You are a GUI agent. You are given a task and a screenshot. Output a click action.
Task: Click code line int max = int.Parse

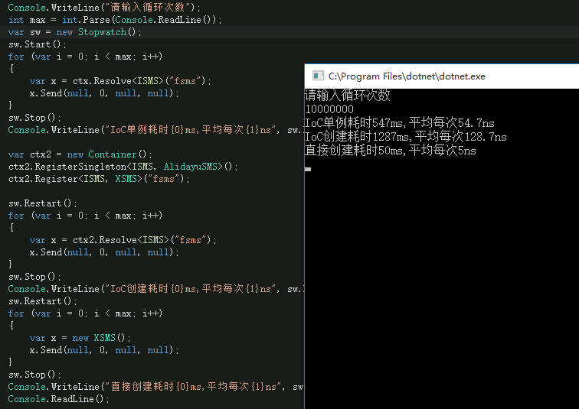point(115,20)
